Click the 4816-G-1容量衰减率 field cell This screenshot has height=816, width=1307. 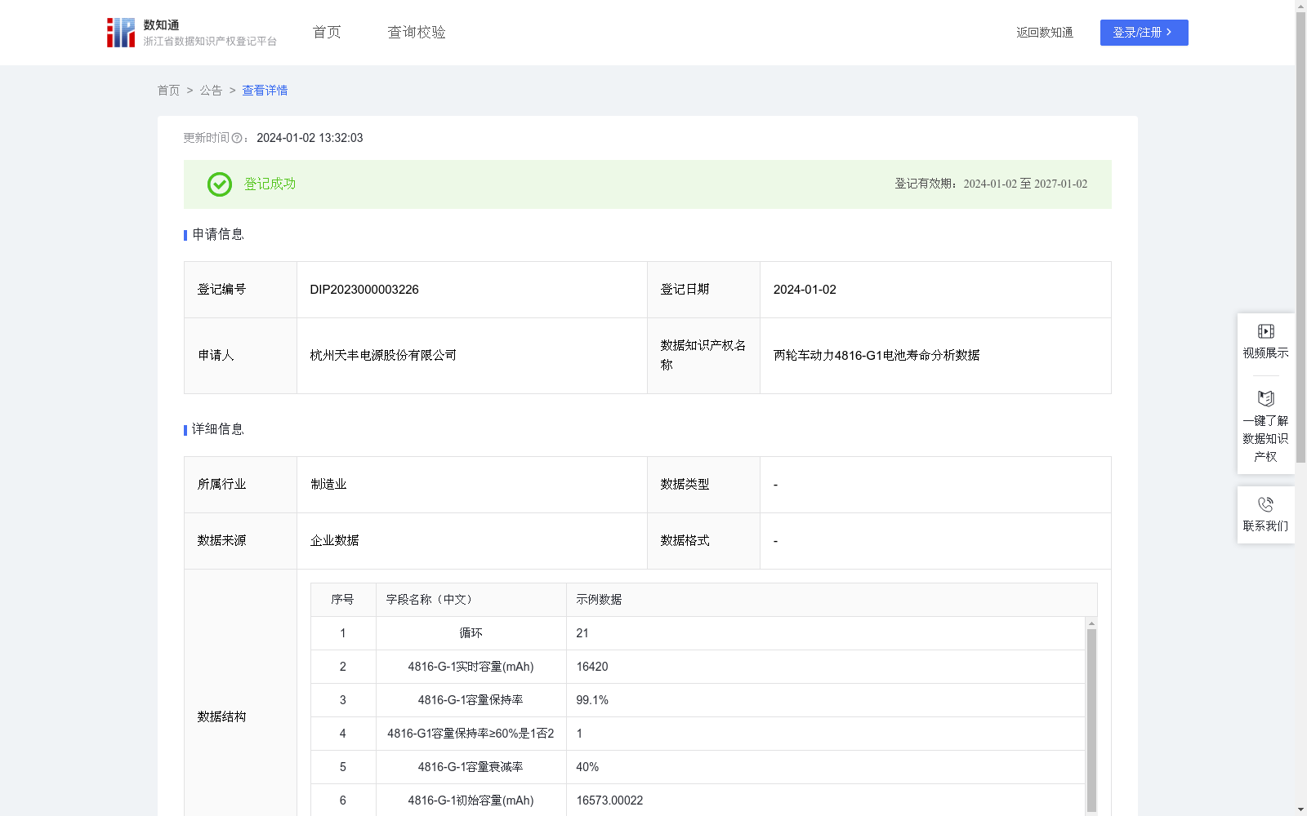tap(471, 767)
